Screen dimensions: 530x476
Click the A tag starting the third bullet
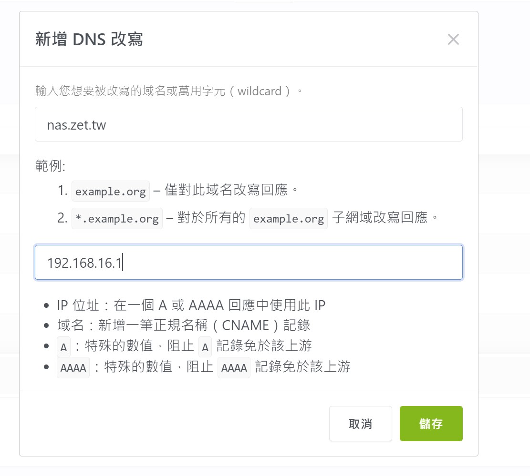63,347
